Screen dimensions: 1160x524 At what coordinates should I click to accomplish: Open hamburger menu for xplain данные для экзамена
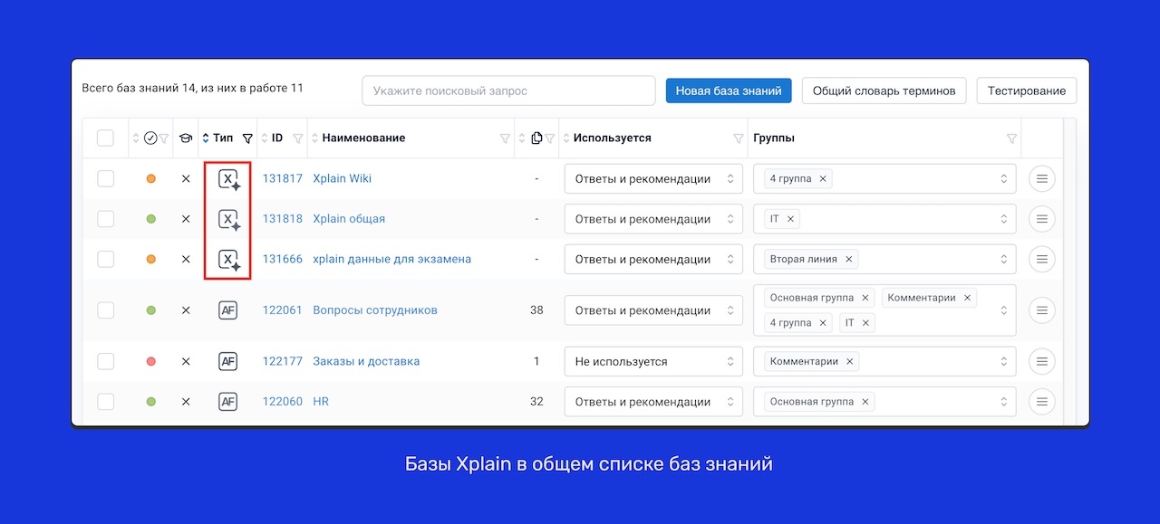click(1042, 259)
